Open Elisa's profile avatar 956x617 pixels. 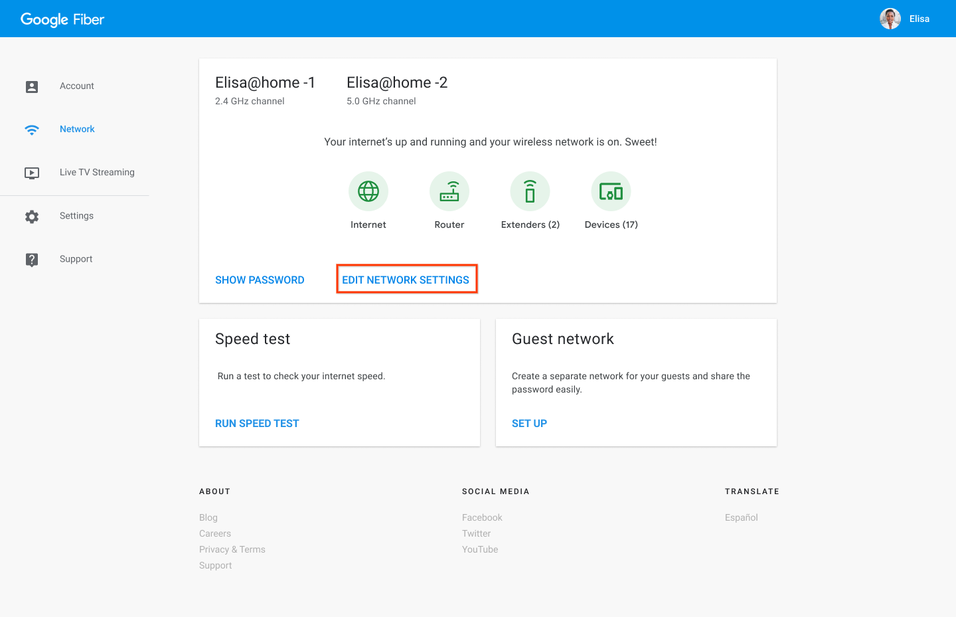pyautogui.click(x=890, y=19)
